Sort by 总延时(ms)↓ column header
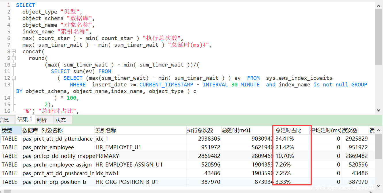Image resolution: width=383 pixels, height=193 pixels. (x=247, y=130)
